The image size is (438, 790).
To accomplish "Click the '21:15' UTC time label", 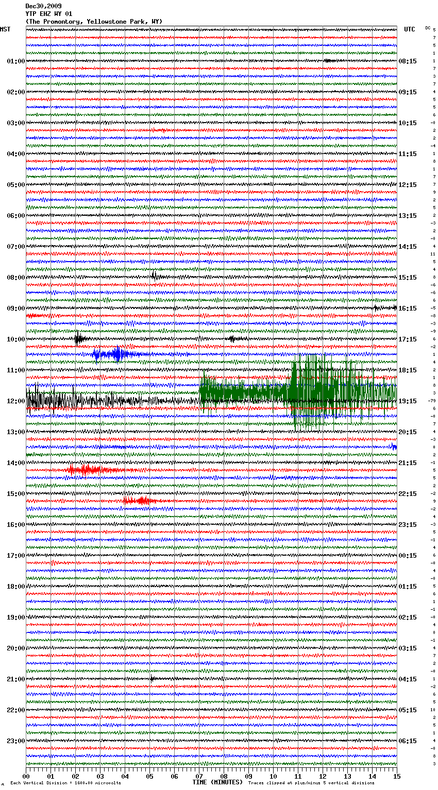I will (x=408, y=463).
